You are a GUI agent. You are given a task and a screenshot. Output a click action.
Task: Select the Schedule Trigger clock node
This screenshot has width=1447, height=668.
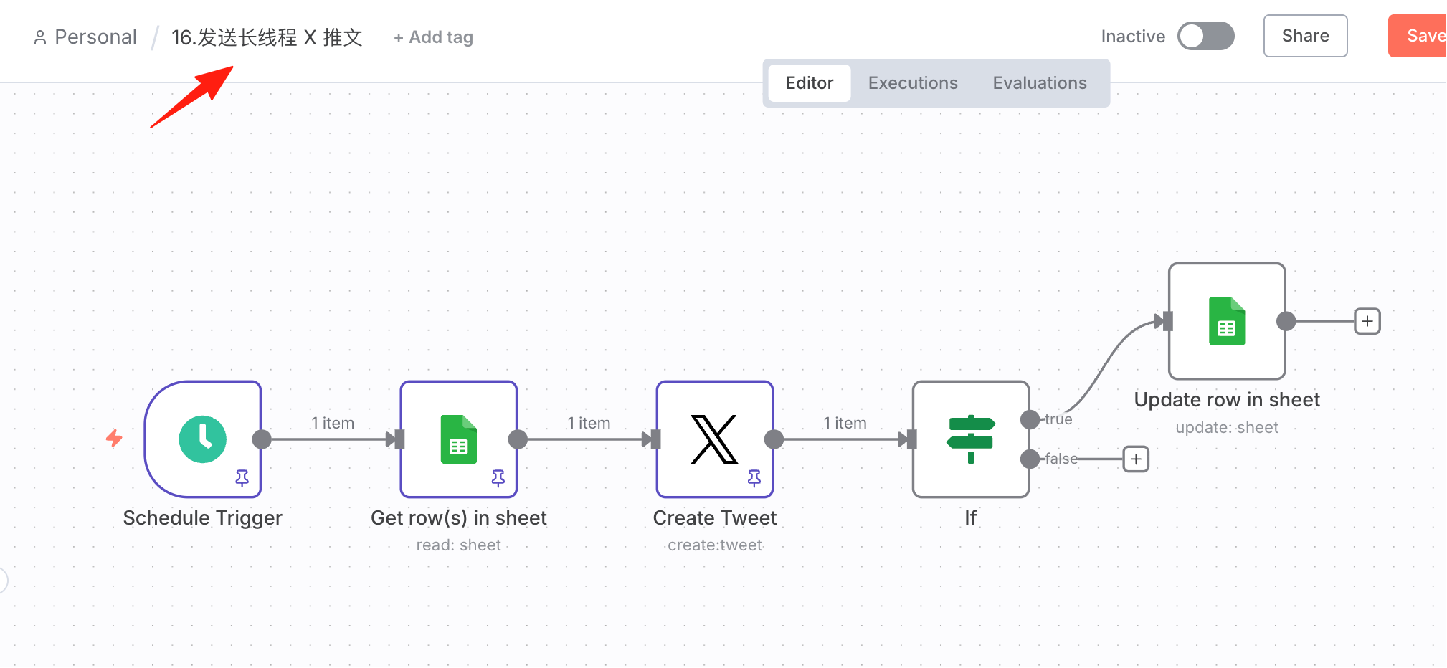(x=203, y=439)
